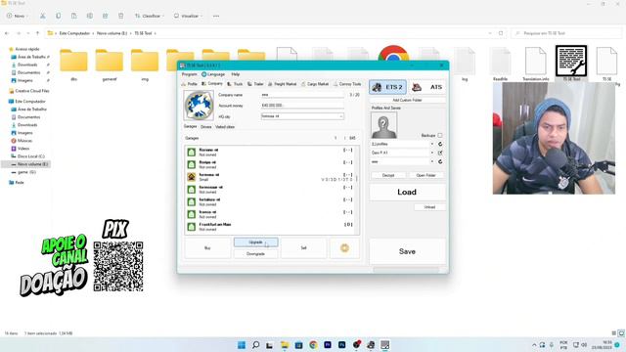Select Downloads under Acesso rápido
This screenshot has width=626, height=352.
coord(27,65)
